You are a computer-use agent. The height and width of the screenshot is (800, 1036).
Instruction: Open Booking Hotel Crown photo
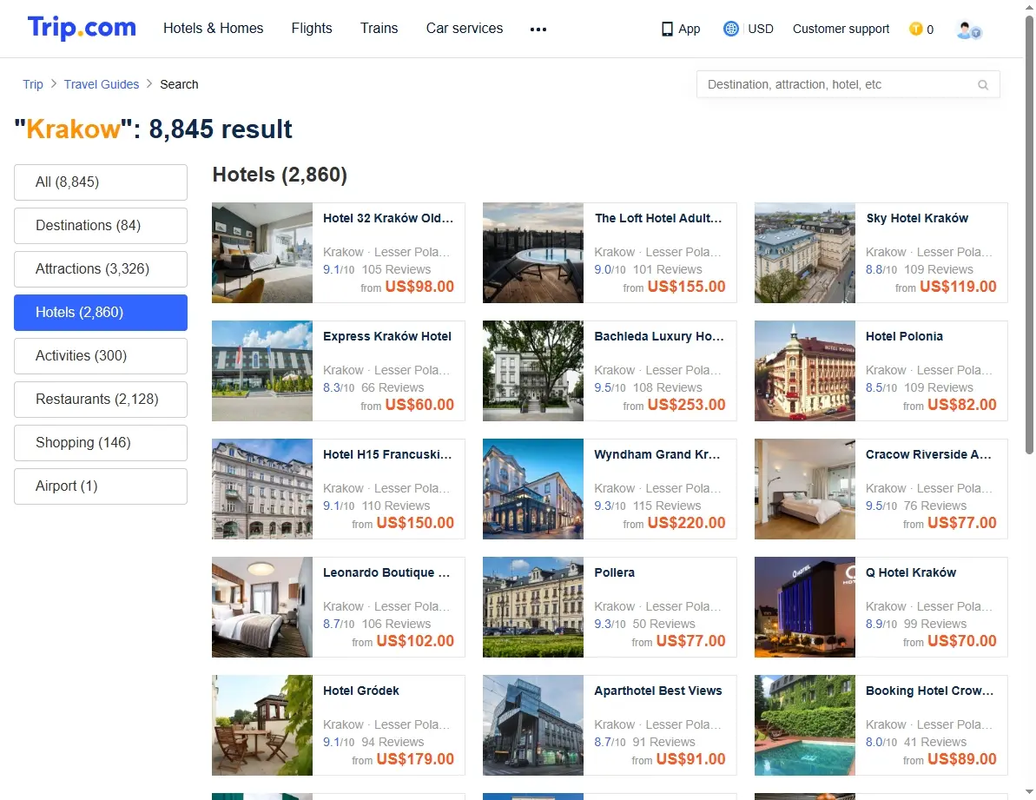coord(805,726)
